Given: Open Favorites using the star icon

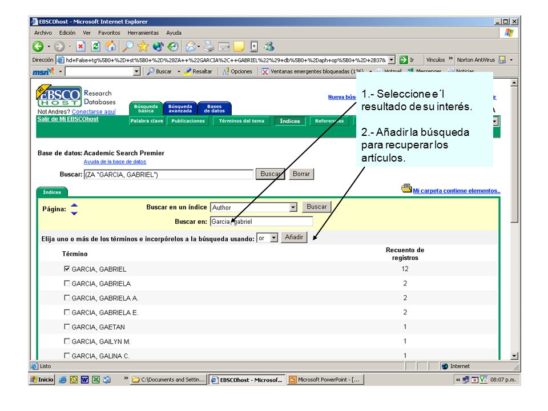Looking at the screenshot, I should tap(143, 46).
